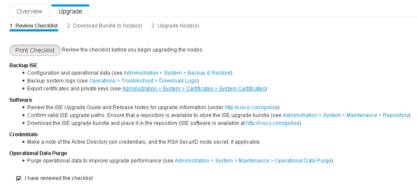
Task: Go to step 1 Review Checklist
Action: pyautogui.click(x=34, y=26)
